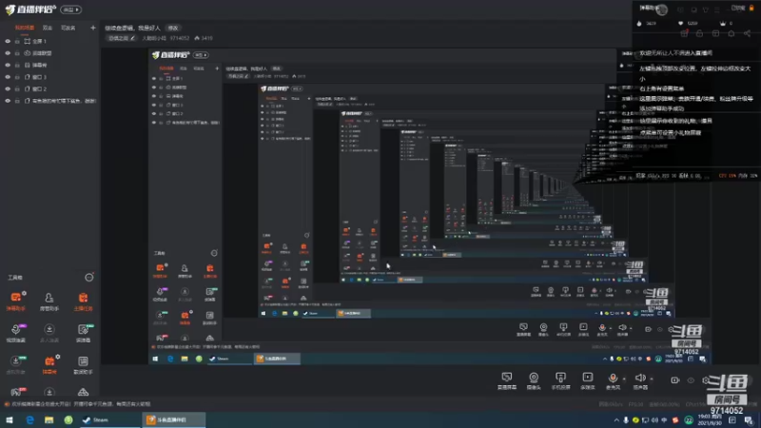
Task: Edit the stream category pill with pencil
Action: 122,38
